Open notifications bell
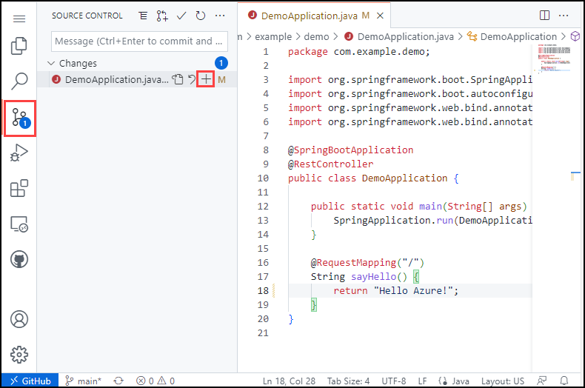Image resolution: width=585 pixels, height=388 pixels. click(564, 381)
